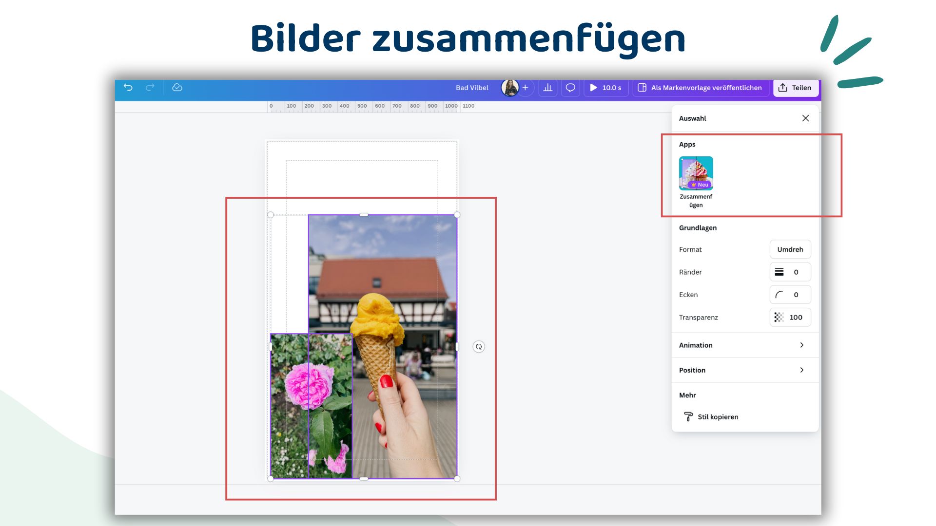Click the Als Markenvorlage veröffentlichen button

pyautogui.click(x=701, y=87)
